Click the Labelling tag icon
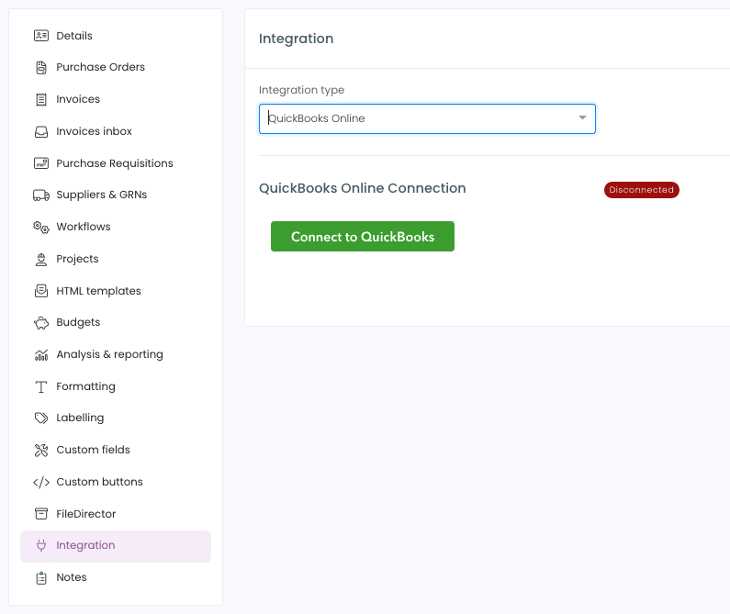This screenshot has height=614, width=730. [41, 418]
